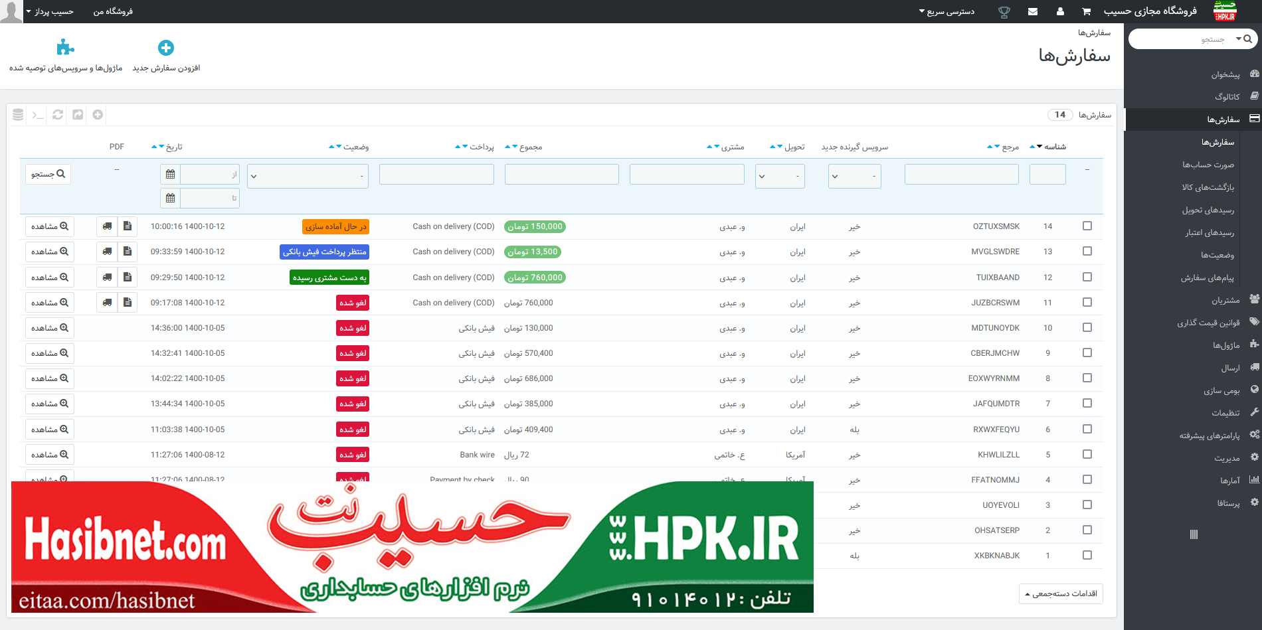The width and height of the screenshot is (1262, 630).
Task: Select checkbox for order OZTUXSMSK
Action: click(1087, 226)
